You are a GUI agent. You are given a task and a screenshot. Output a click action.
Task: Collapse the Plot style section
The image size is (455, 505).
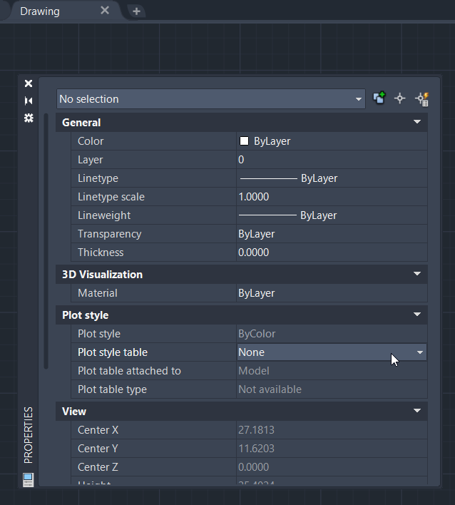click(x=417, y=315)
